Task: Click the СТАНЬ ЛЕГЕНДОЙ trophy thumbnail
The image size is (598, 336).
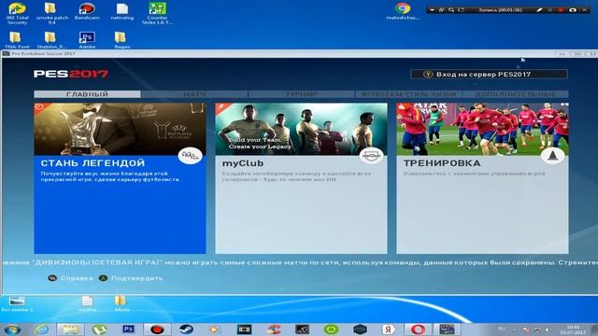Action: pyautogui.click(x=120, y=129)
